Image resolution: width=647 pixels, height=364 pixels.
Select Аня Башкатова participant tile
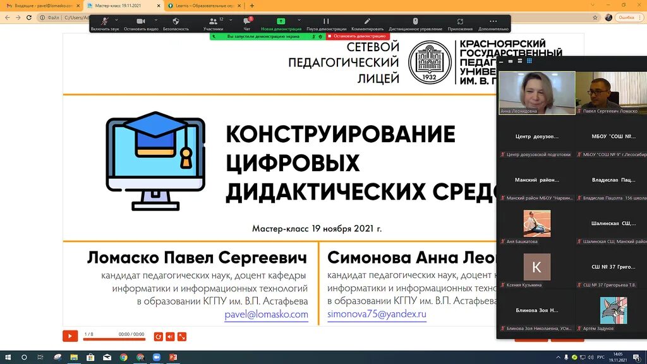point(537,224)
